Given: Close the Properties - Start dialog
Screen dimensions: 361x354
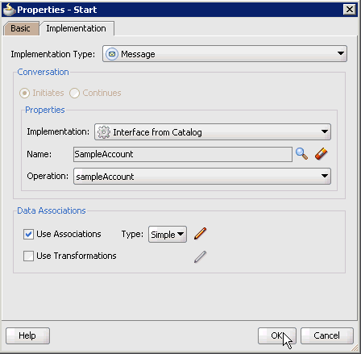Looking at the screenshot, I should [350, 10].
